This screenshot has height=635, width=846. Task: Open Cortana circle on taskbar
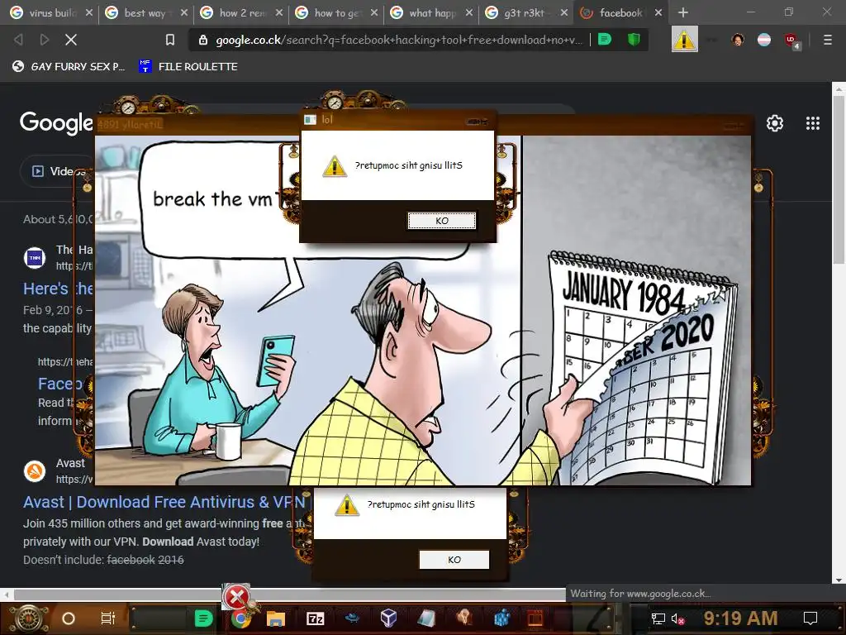click(x=69, y=618)
